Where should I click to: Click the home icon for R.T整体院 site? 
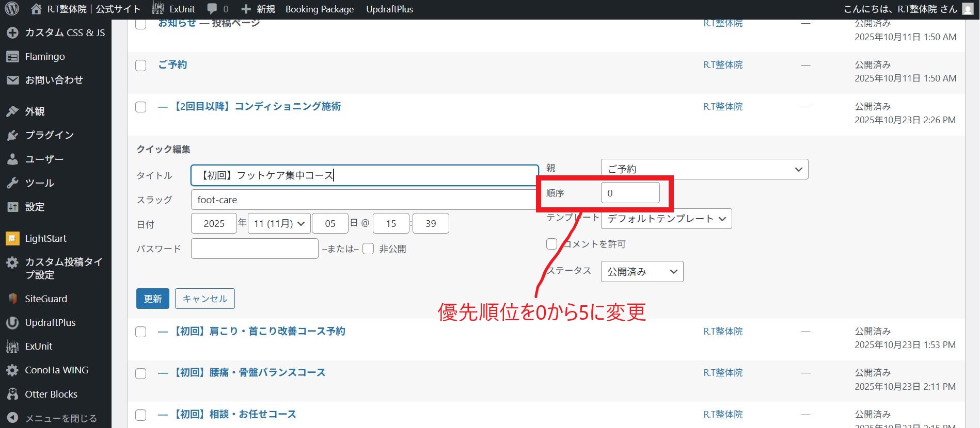(x=36, y=9)
